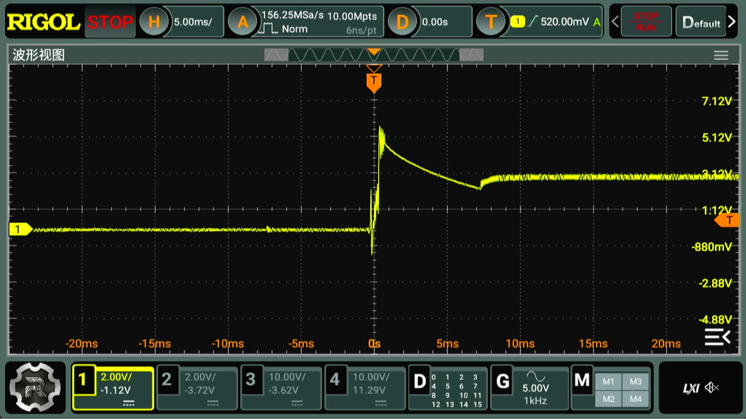
Task: Open the LXI network icon
Action: [691, 388]
